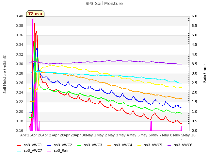Click the May 4 date tick label

(x=124, y=135)
